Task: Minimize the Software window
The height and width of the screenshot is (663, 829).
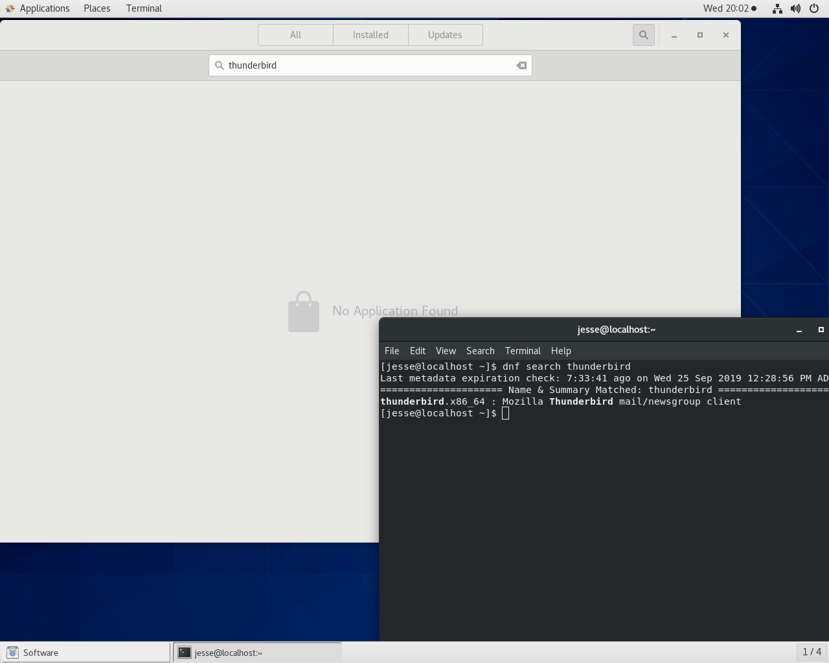Action: pyautogui.click(x=674, y=35)
